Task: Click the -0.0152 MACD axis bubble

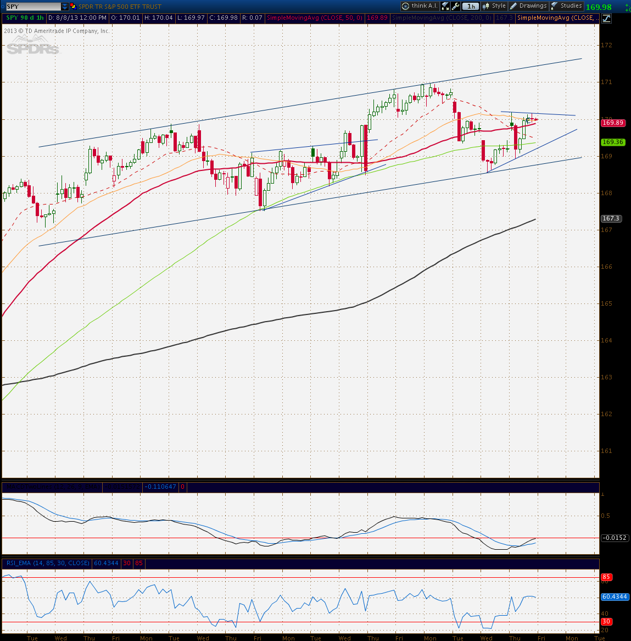Action: click(x=615, y=538)
